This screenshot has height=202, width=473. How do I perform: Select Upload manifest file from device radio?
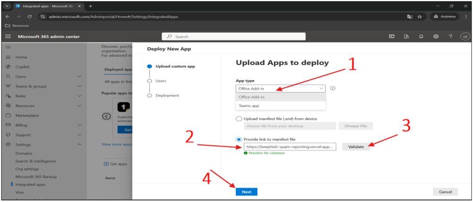tap(239, 119)
